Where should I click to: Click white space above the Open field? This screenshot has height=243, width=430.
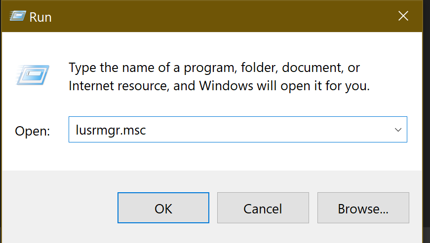(237, 106)
